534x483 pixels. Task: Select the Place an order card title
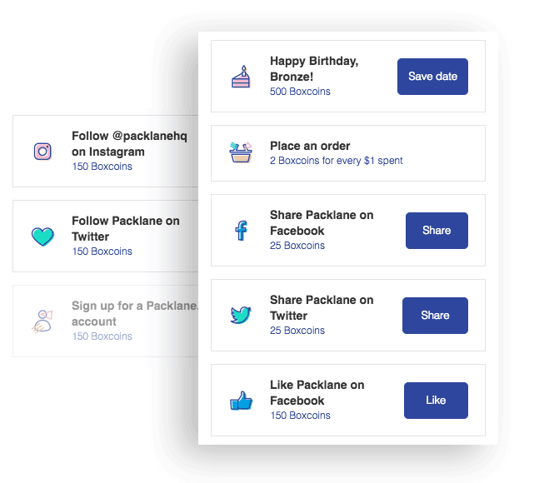[x=310, y=146]
